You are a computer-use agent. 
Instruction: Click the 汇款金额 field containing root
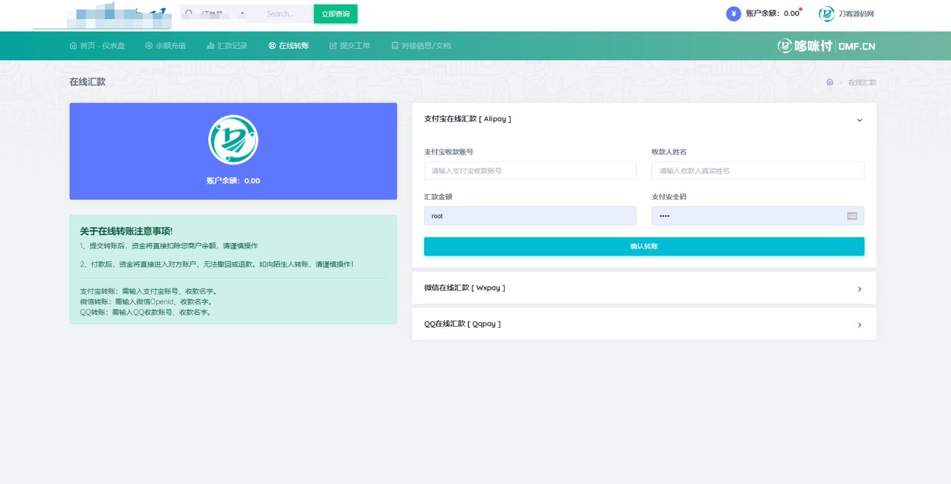(x=530, y=216)
